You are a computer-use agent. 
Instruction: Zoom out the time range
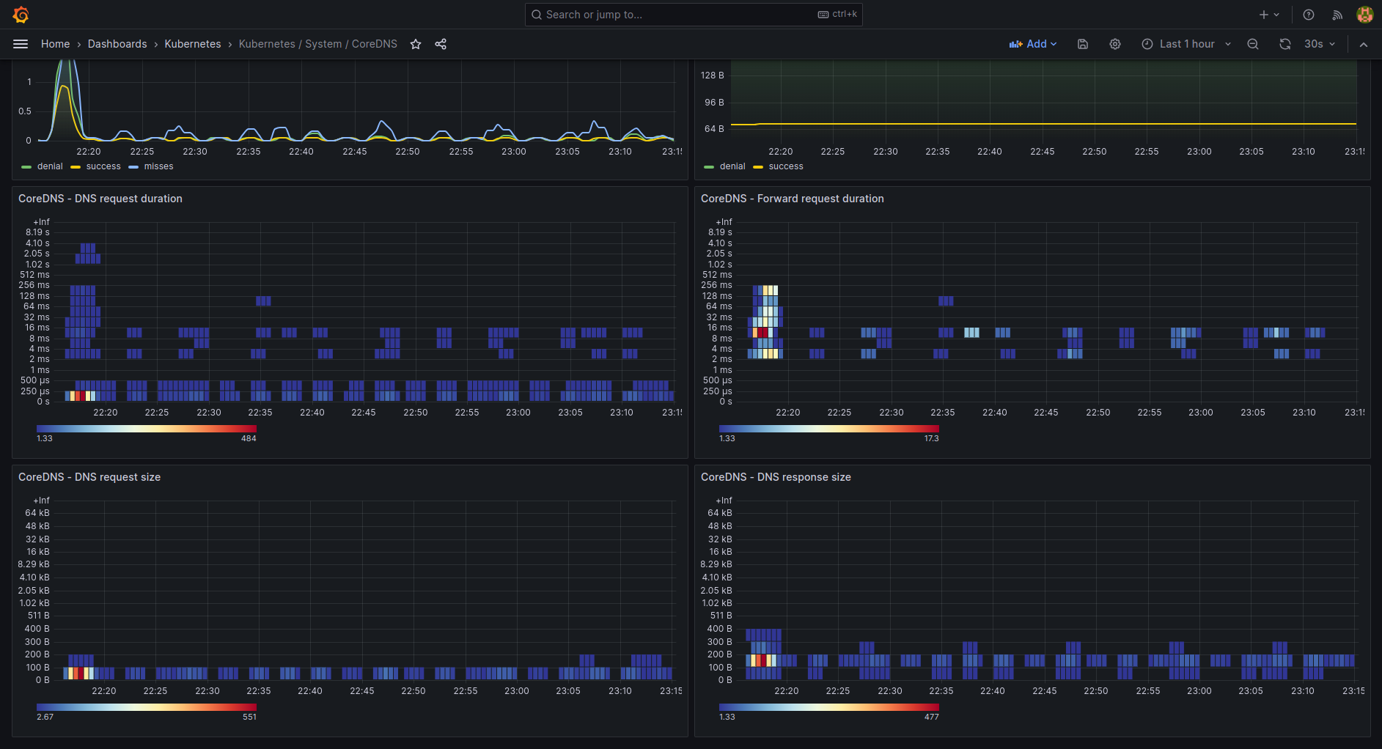(x=1253, y=44)
